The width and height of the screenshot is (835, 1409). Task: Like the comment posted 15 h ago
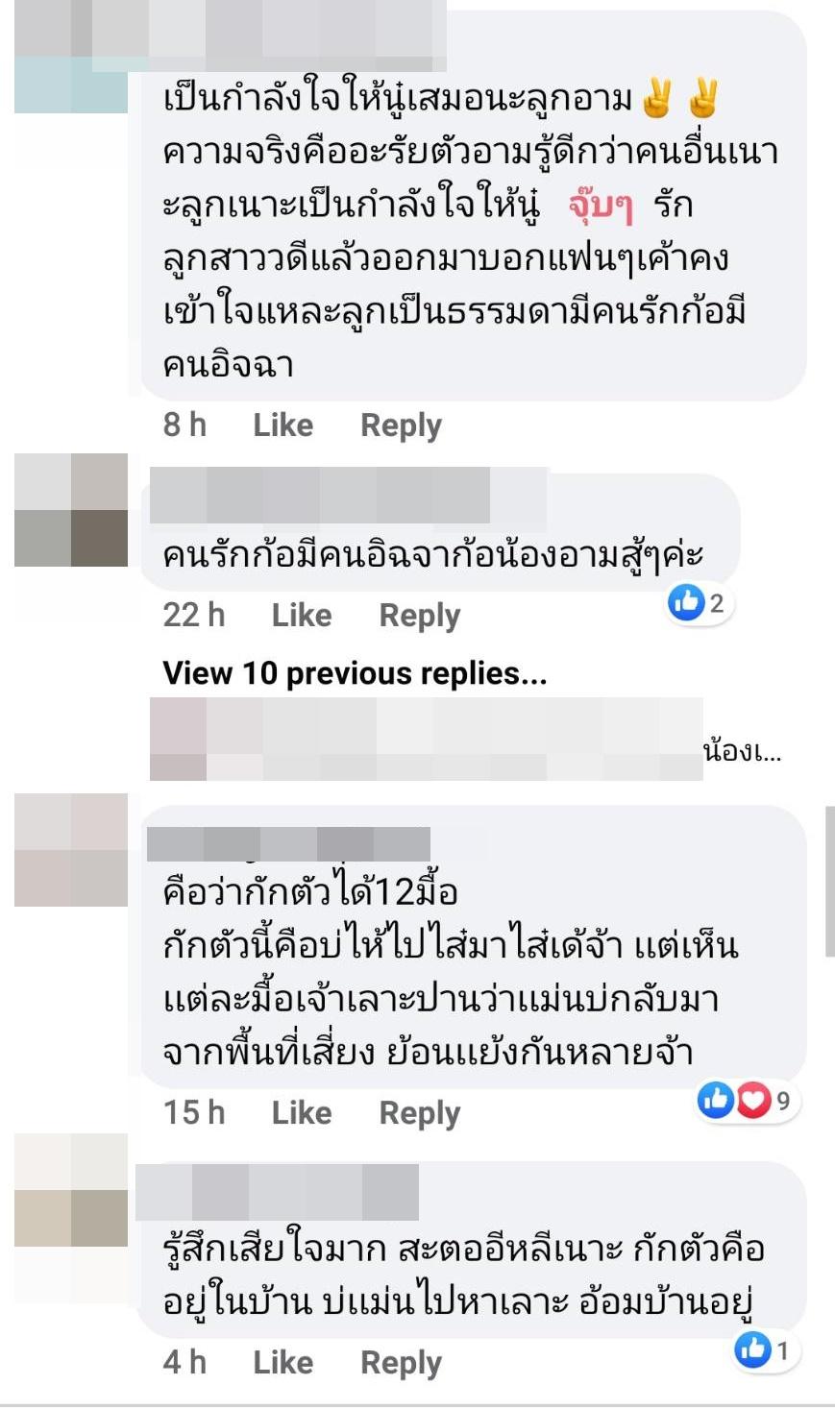[x=302, y=1112]
